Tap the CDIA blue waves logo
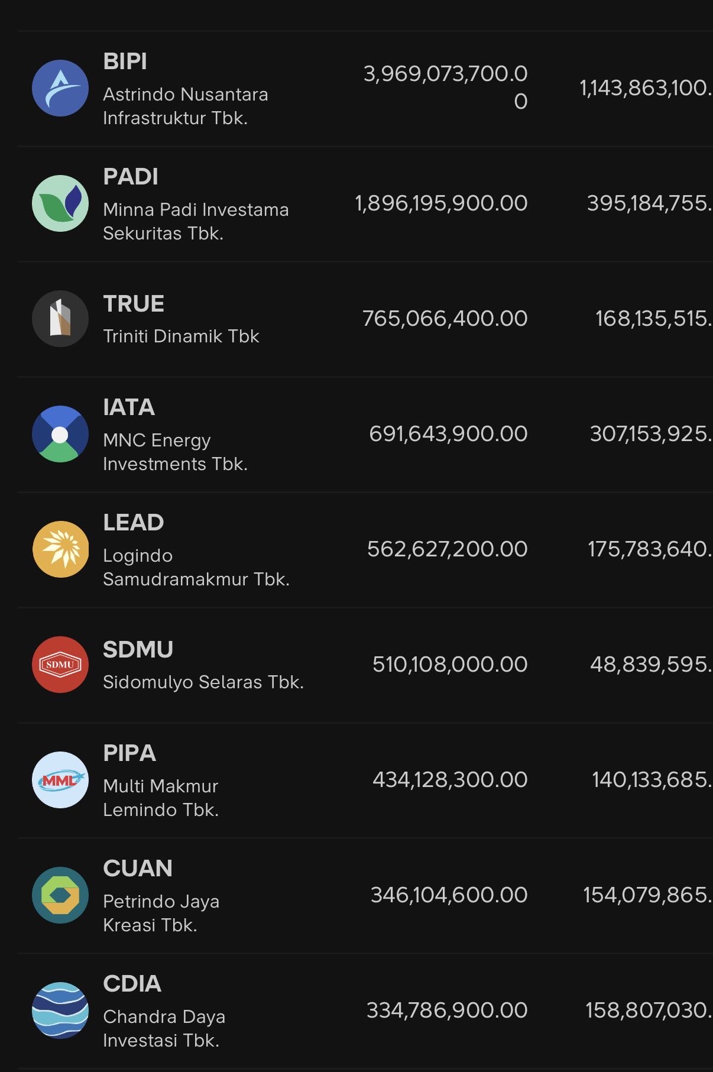Screen dimensions: 713x1072 (60, 1011)
